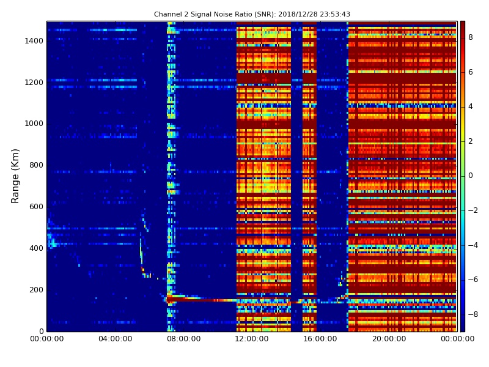
Task: Click the colorbar label −6
Action: point(473,280)
